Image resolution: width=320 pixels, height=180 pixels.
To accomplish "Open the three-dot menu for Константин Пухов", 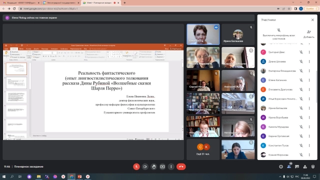I will tap(309, 145).
